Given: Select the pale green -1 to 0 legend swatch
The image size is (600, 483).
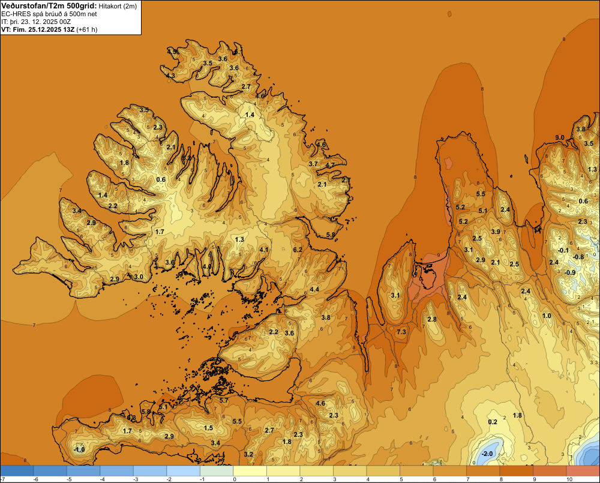Looking at the screenshot, I should 217,471.
